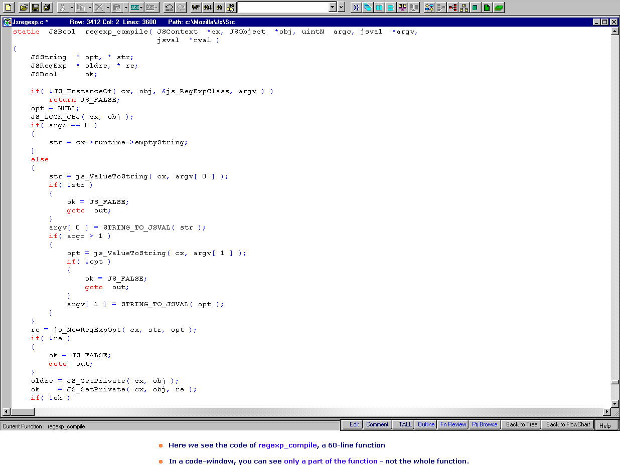Screen dimensions: 620x471
Task: Click into the toolbar search text field
Action: [283, 8]
